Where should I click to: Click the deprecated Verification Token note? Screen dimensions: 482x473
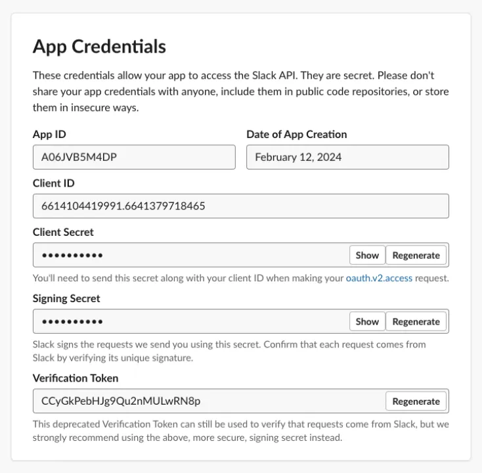[241, 431]
